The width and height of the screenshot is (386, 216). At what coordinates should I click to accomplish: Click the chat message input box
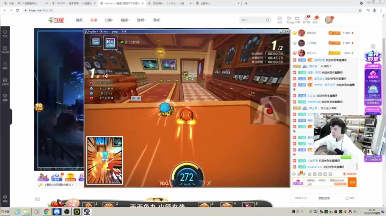326,182
